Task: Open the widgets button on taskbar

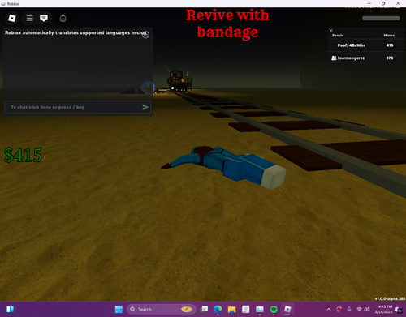Action: point(11,309)
